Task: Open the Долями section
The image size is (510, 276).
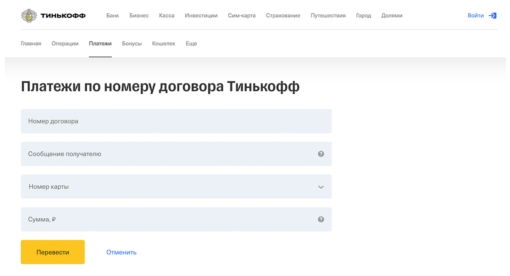Action: [x=392, y=16]
